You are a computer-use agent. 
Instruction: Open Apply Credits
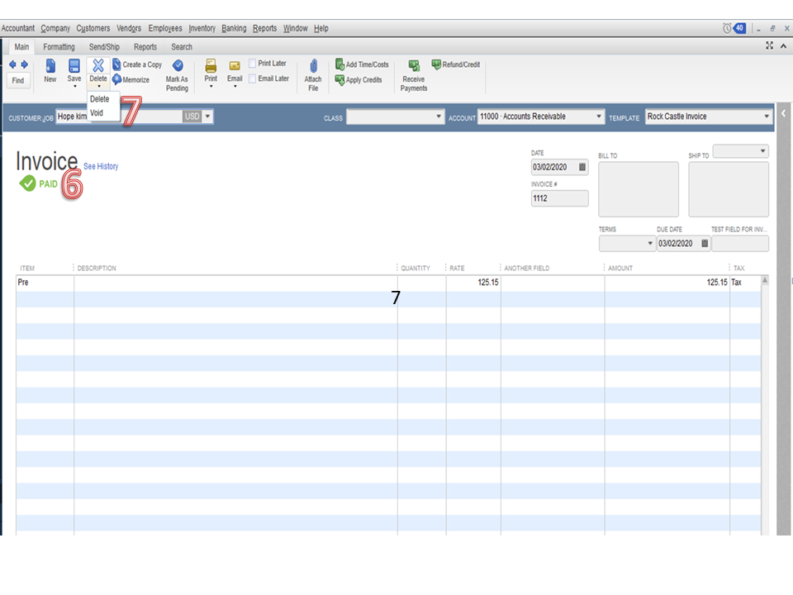tap(359, 80)
